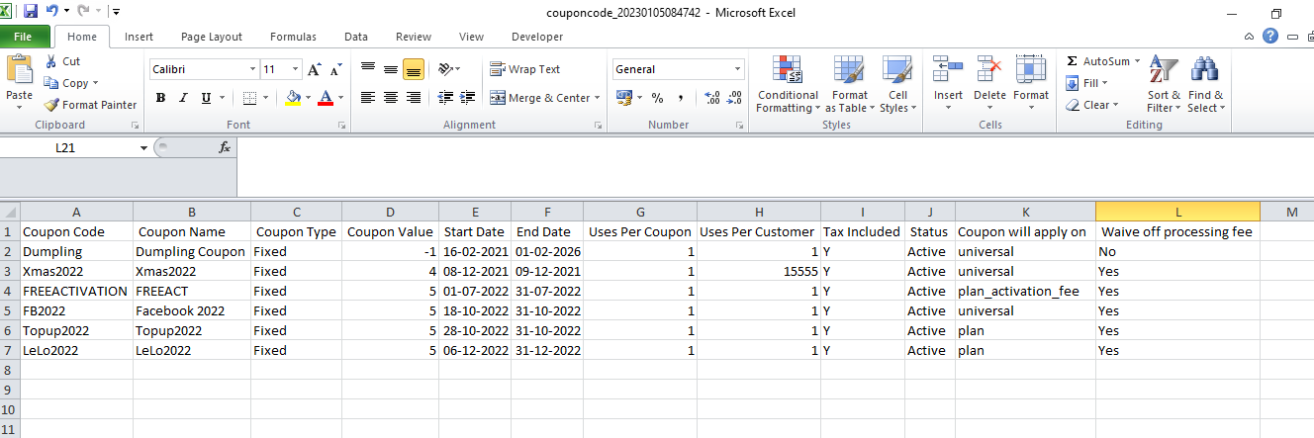1314x438 pixels.
Task: Open the Name Box dropdown arrow
Action: [x=143, y=147]
